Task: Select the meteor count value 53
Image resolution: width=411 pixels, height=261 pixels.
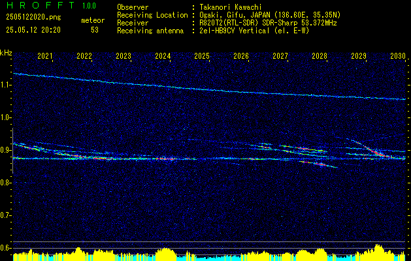Action: (95, 30)
